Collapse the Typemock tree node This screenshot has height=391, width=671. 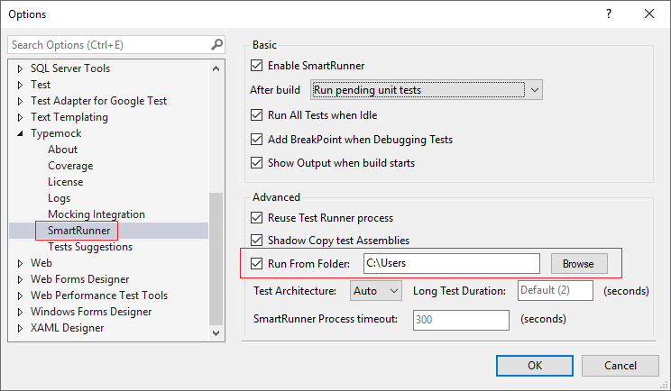[x=22, y=133]
